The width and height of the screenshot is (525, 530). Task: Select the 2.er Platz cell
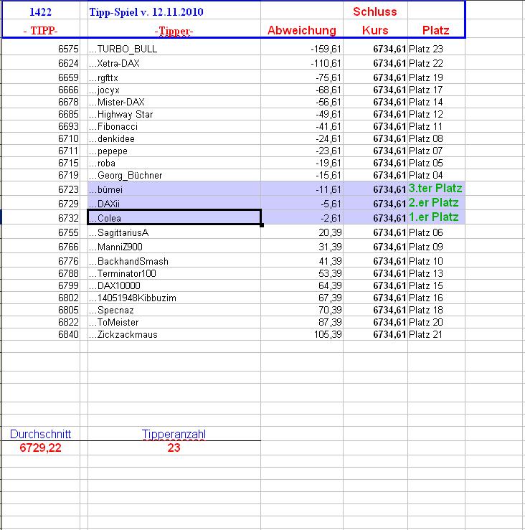(437, 203)
